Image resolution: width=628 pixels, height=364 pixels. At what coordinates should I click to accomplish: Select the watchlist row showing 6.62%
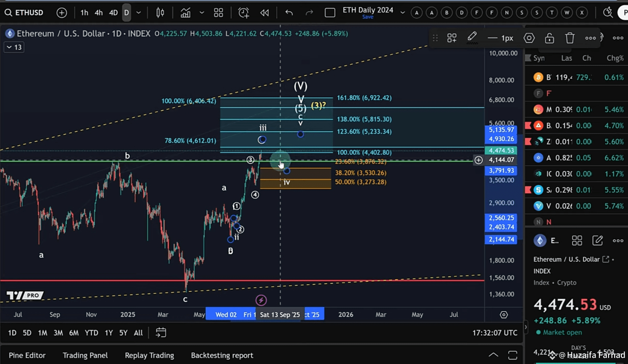tap(576, 157)
